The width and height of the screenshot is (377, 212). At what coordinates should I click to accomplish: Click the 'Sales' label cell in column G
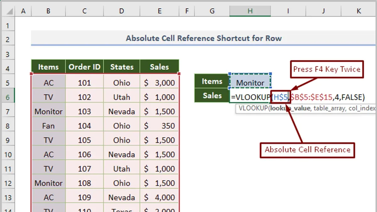pyautogui.click(x=212, y=95)
